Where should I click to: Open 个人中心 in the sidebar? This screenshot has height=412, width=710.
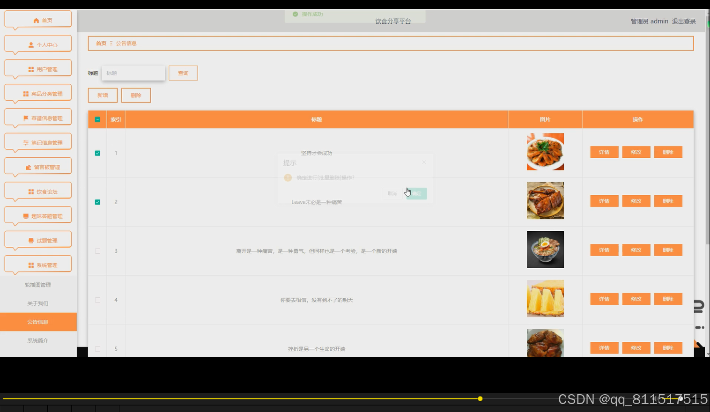[38, 44]
